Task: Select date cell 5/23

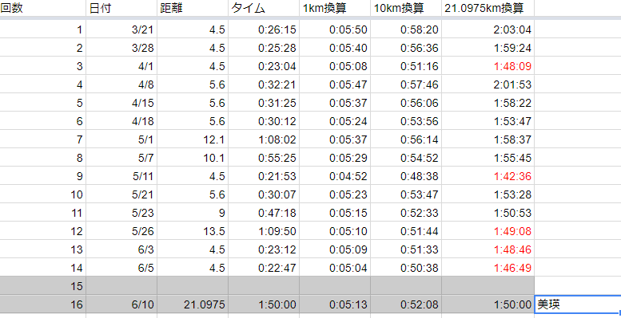Action: pyautogui.click(x=121, y=213)
